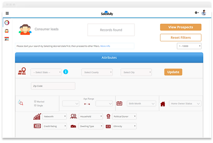Click the Consumer leads people icon

coord(25,29)
